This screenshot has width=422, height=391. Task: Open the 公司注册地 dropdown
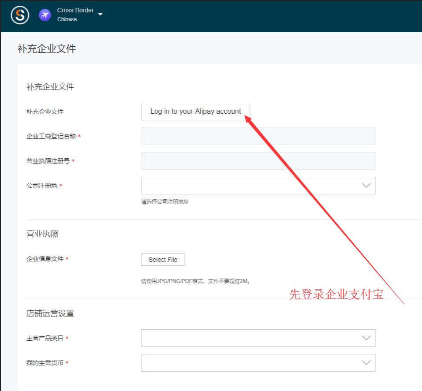pos(258,186)
